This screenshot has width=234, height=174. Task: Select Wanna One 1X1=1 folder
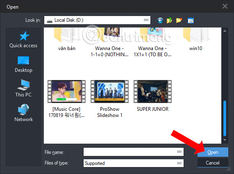coord(152,42)
